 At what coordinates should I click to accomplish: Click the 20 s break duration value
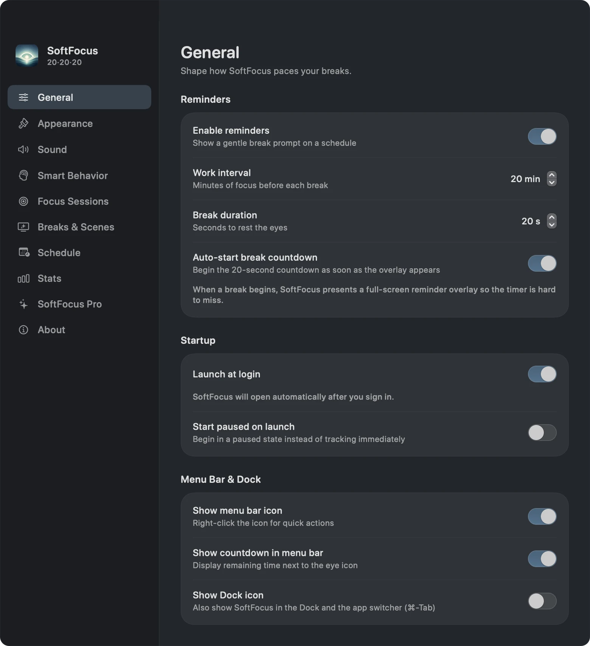tap(531, 221)
